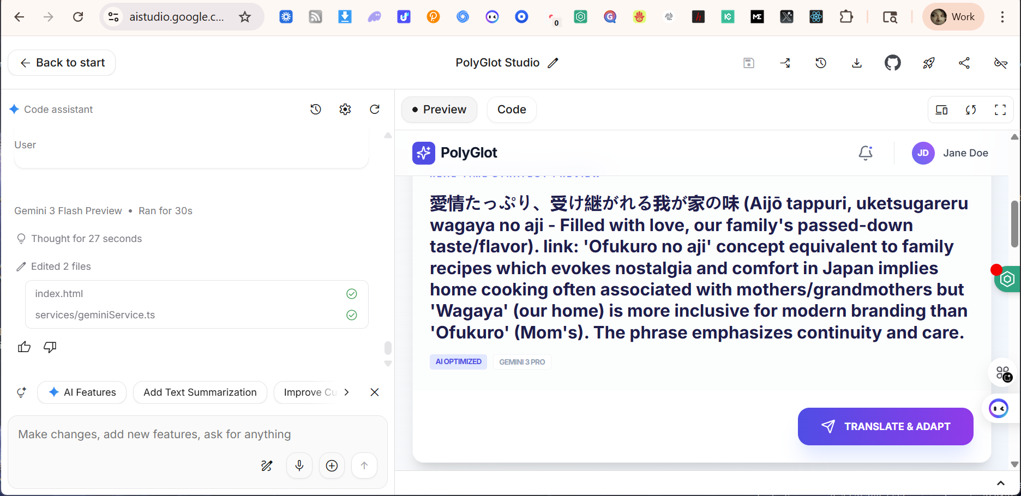Click the TRANSLATE & ADAPT button
This screenshot has height=496, width=1021.
point(886,426)
